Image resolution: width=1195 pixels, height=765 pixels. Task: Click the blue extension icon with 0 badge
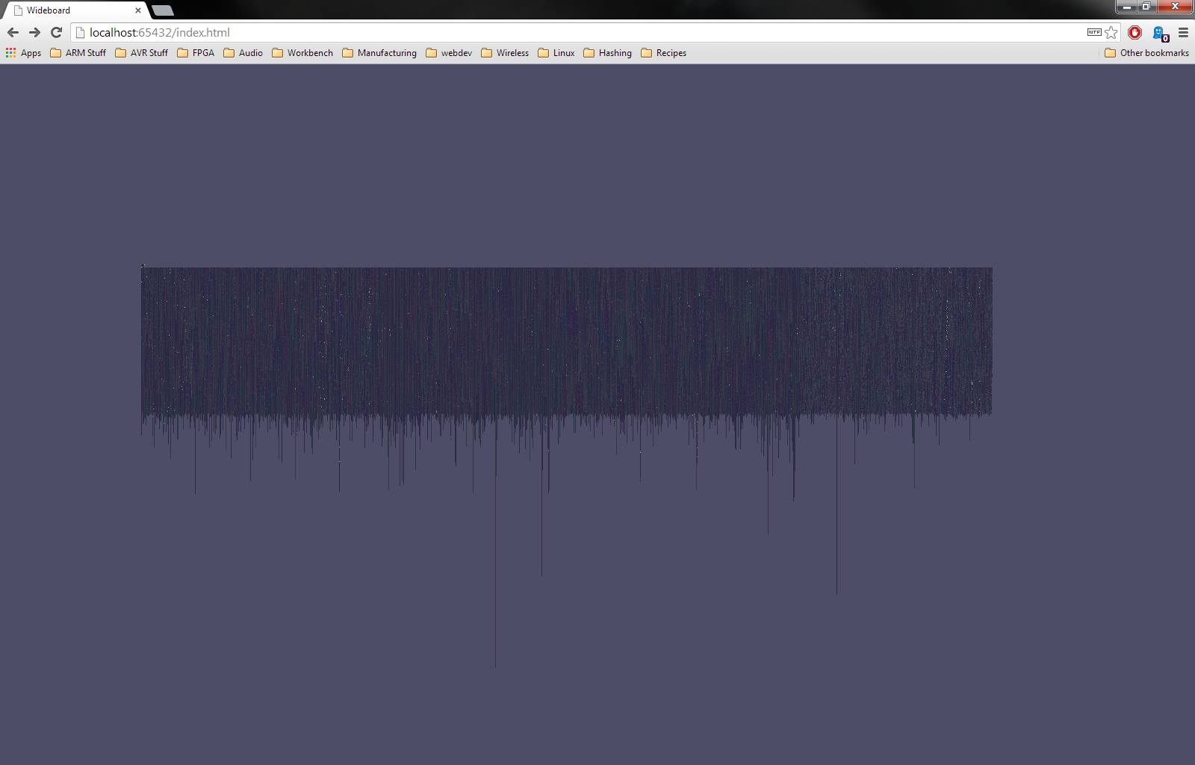(1160, 33)
